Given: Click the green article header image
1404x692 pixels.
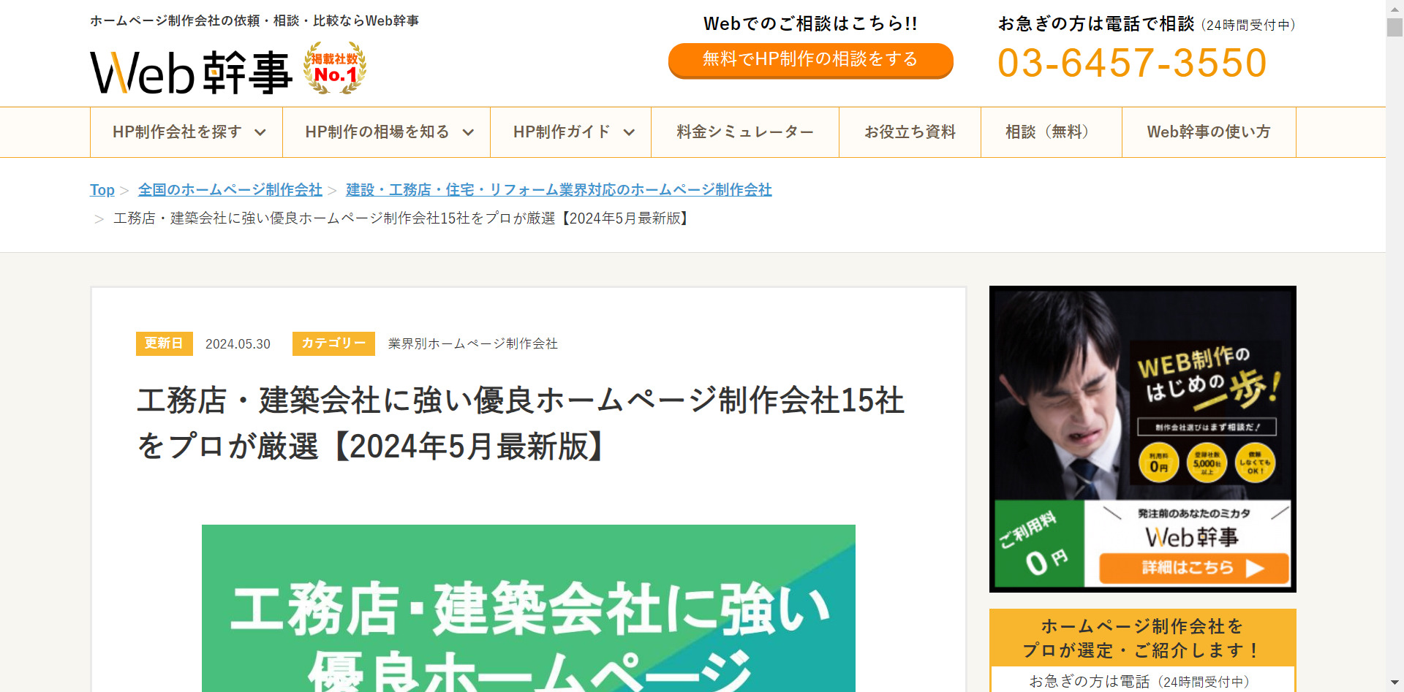Looking at the screenshot, I should [x=529, y=608].
